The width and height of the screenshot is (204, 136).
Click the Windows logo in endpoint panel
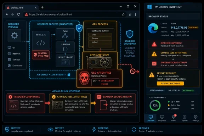tap(149, 7)
